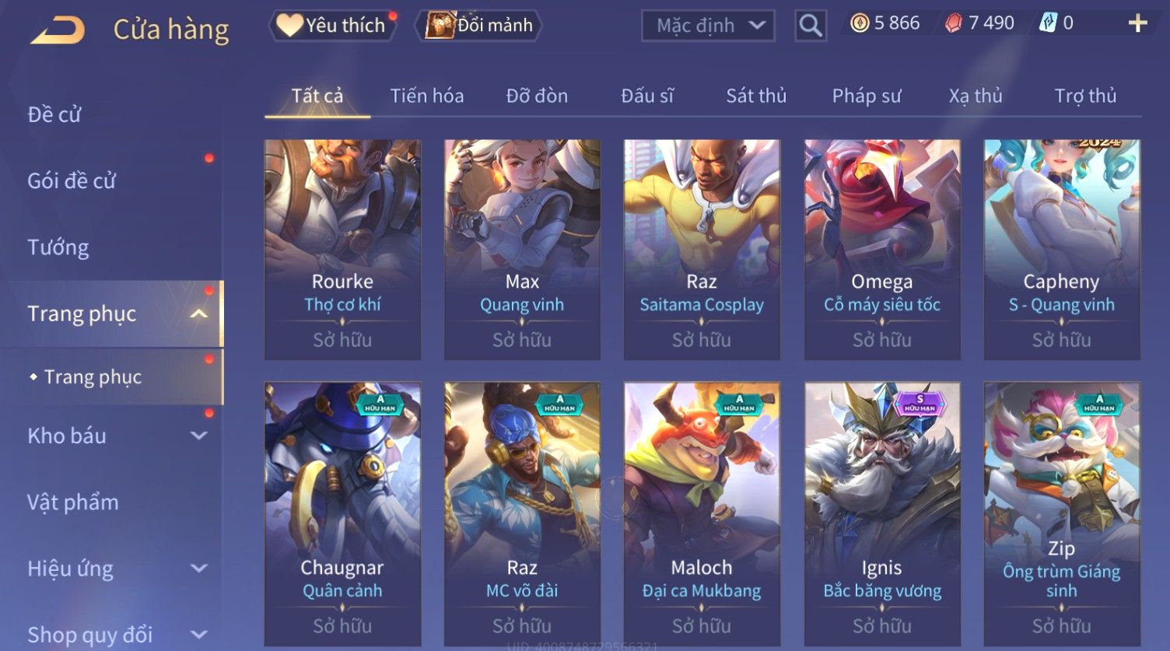Expand the Kho báu sidebar section
Image resolution: width=1170 pixels, height=651 pixels.
199,436
